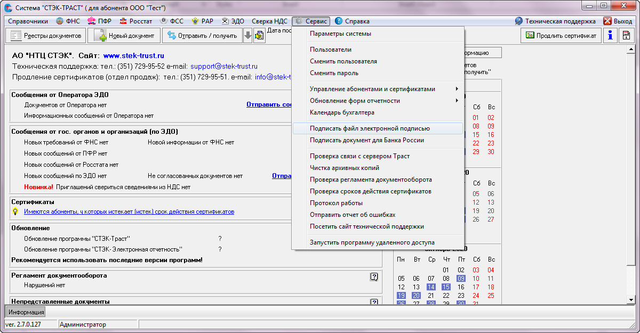Click the Администратор status bar entry

coord(83,324)
